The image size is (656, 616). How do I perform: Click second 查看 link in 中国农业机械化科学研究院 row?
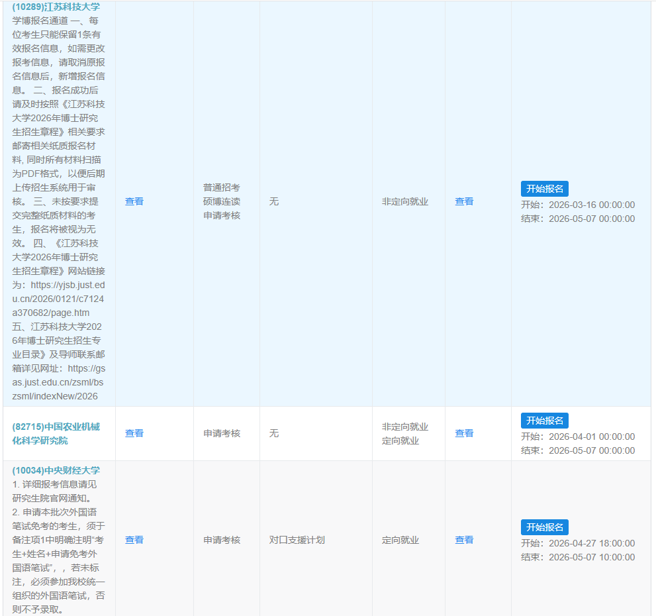coord(464,433)
